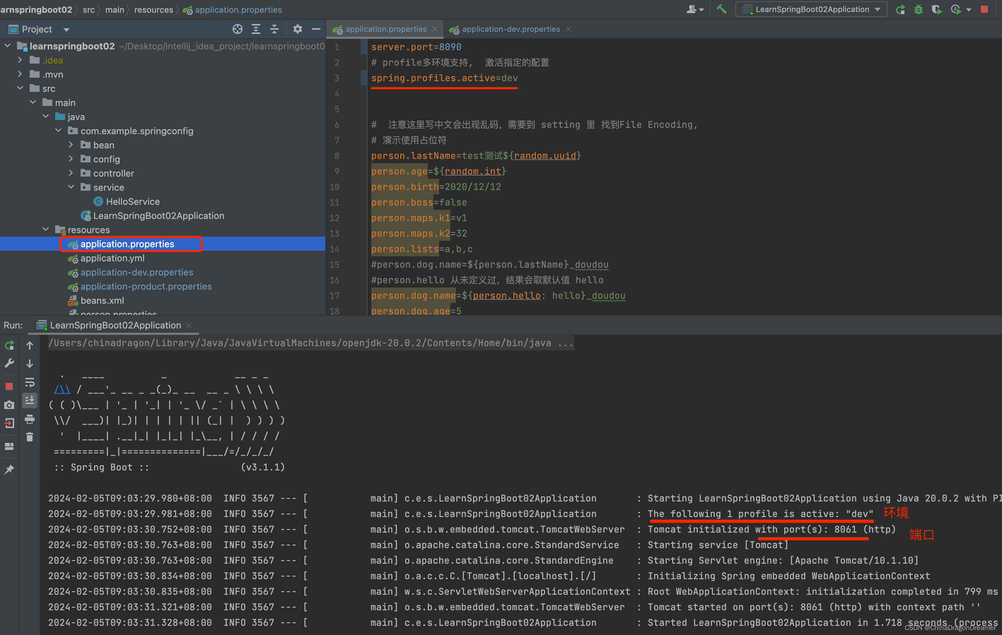
Task: Open the LearnSpringBoot02Application run configuration dropdown
Action: pos(811,9)
